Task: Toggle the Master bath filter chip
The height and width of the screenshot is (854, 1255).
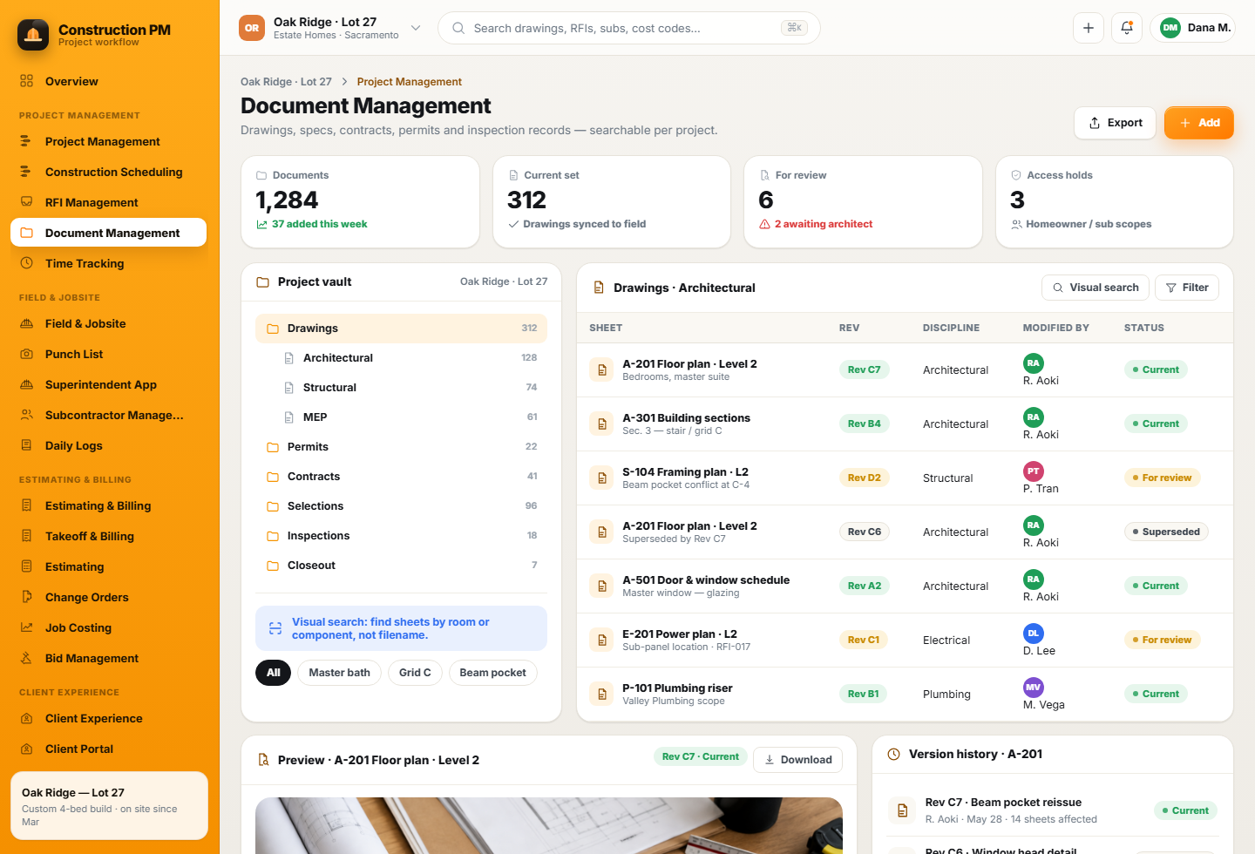Action: pyautogui.click(x=339, y=673)
